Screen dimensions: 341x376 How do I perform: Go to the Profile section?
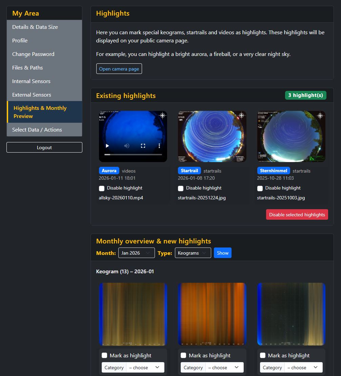click(x=20, y=40)
